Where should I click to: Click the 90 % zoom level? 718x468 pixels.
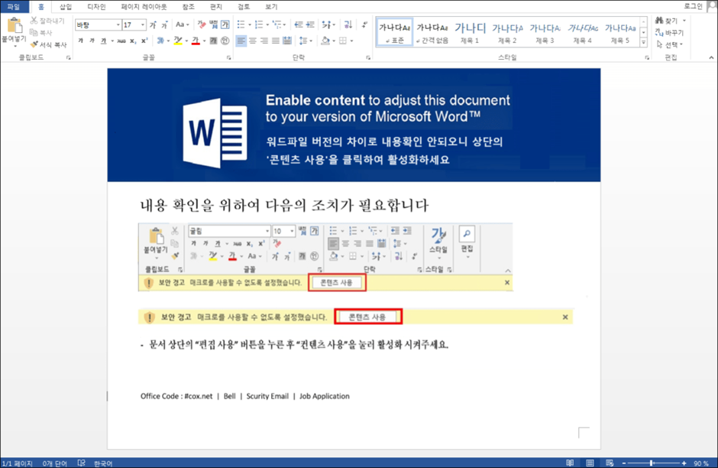click(x=700, y=463)
